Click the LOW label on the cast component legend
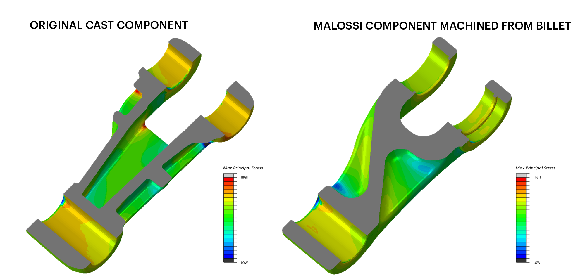The image size is (585, 279). point(244,263)
